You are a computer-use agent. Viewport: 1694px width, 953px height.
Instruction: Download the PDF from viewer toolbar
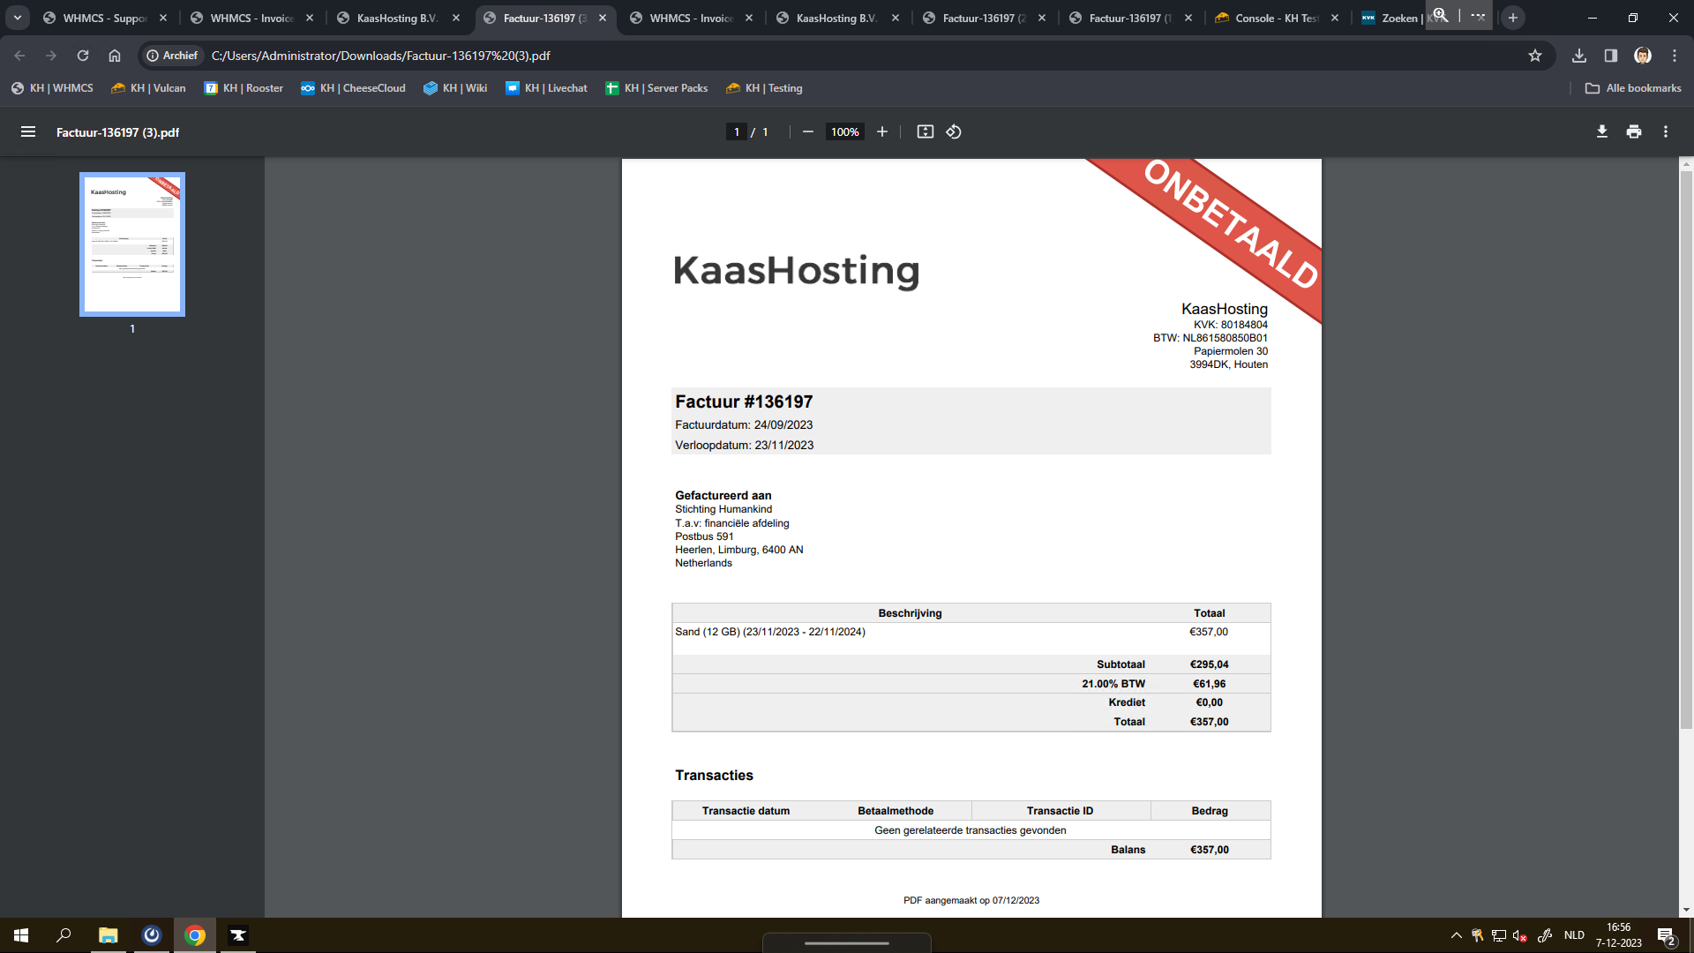tap(1601, 131)
